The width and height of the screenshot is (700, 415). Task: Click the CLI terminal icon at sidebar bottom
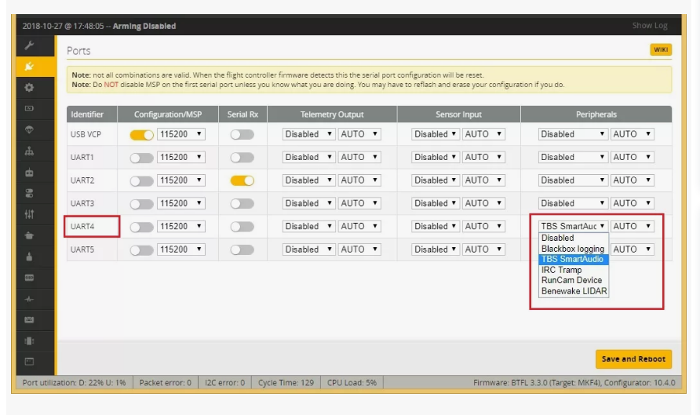coord(30,362)
